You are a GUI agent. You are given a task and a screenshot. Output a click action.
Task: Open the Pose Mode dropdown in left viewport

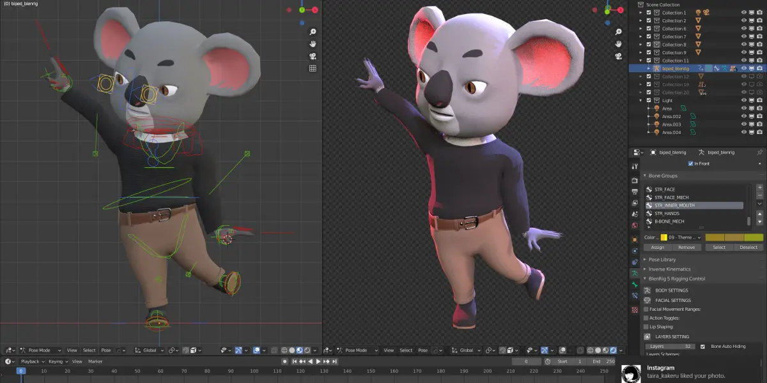coord(42,350)
